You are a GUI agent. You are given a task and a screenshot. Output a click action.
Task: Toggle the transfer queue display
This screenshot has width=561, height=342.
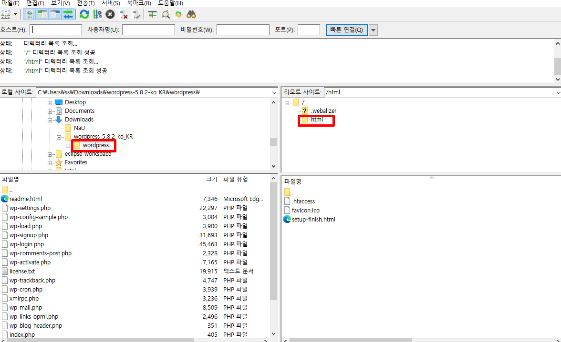tap(68, 15)
